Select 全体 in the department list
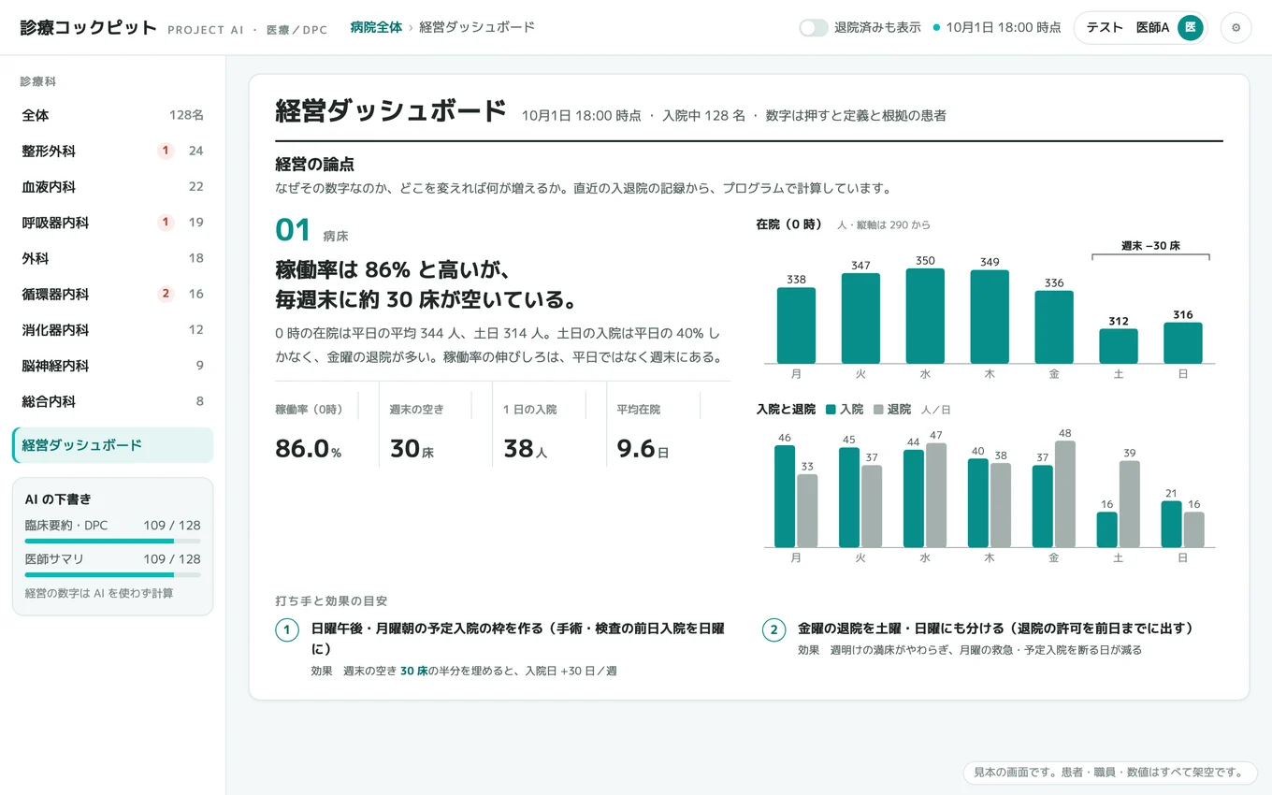1272x795 pixels. (112, 115)
